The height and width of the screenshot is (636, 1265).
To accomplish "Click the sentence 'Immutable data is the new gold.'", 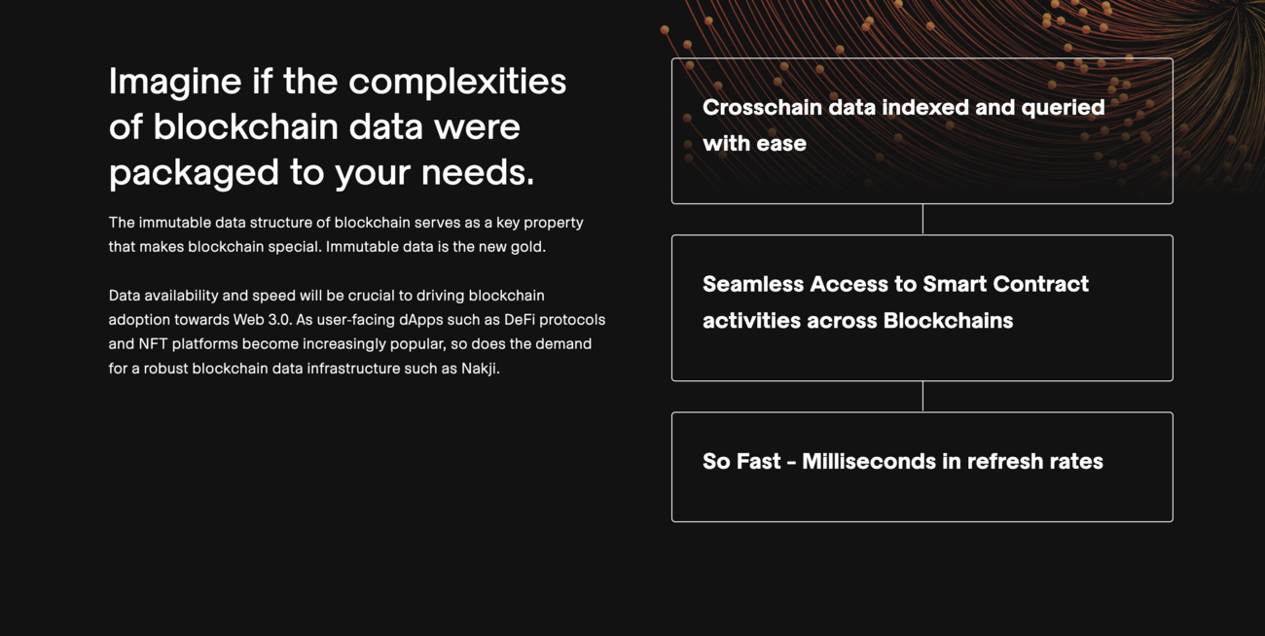I will (436, 247).
